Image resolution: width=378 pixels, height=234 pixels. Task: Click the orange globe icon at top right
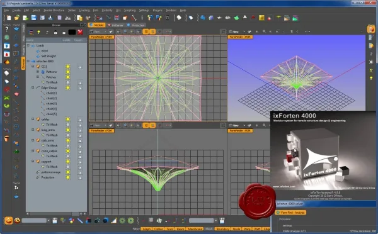(371, 30)
